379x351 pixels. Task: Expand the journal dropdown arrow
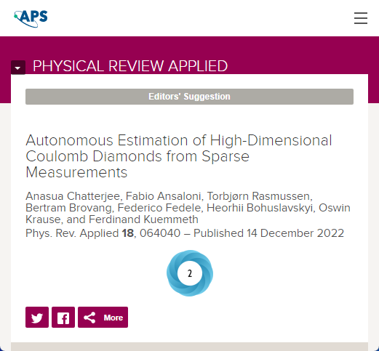[18, 68]
